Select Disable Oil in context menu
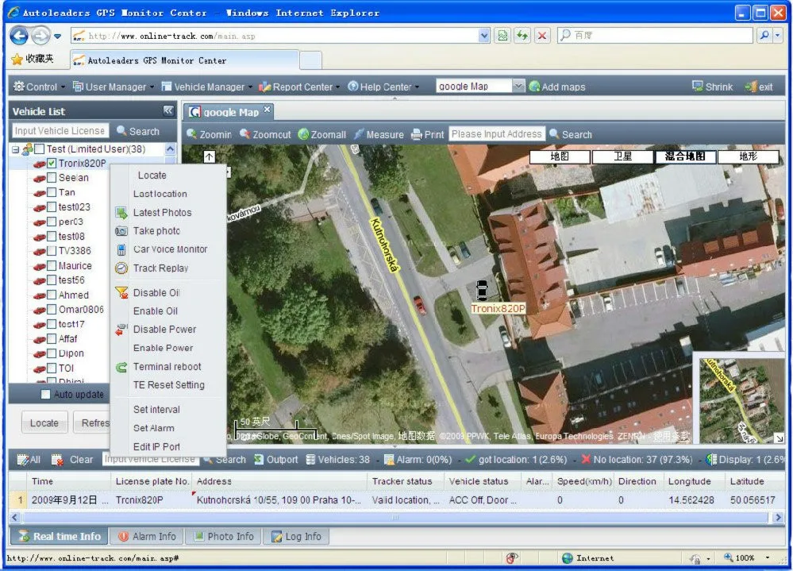This screenshot has height=571, width=793. tap(156, 292)
